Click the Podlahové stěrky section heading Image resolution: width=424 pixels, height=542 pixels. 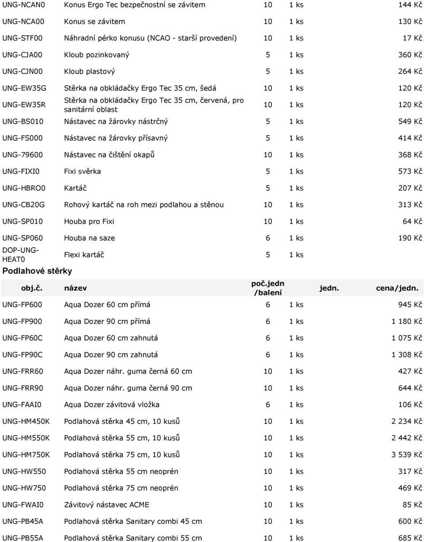[38, 270]
